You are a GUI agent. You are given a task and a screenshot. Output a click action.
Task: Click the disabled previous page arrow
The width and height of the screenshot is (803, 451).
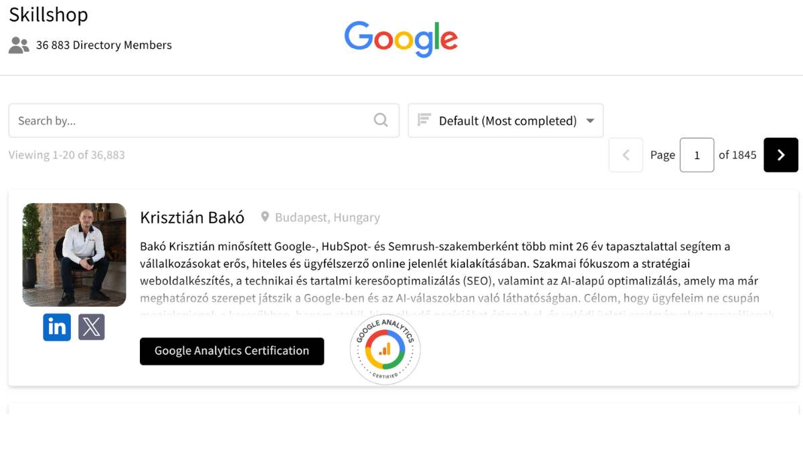(626, 155)
